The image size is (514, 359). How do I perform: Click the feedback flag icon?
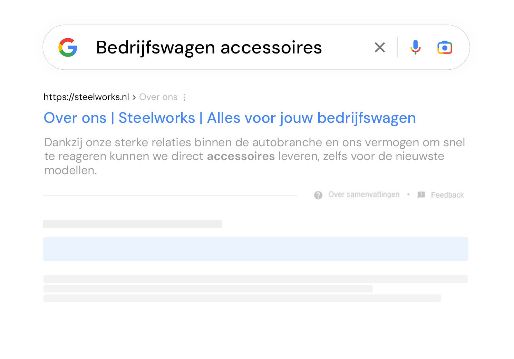click(x=421, y=195)
